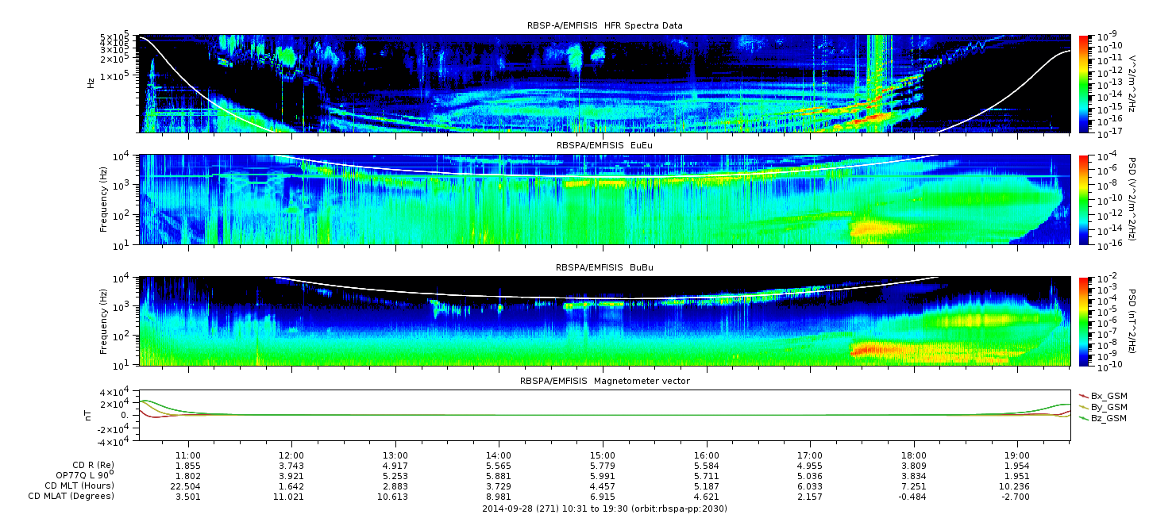Click the By_GSM legend entry

point(1109,407)
